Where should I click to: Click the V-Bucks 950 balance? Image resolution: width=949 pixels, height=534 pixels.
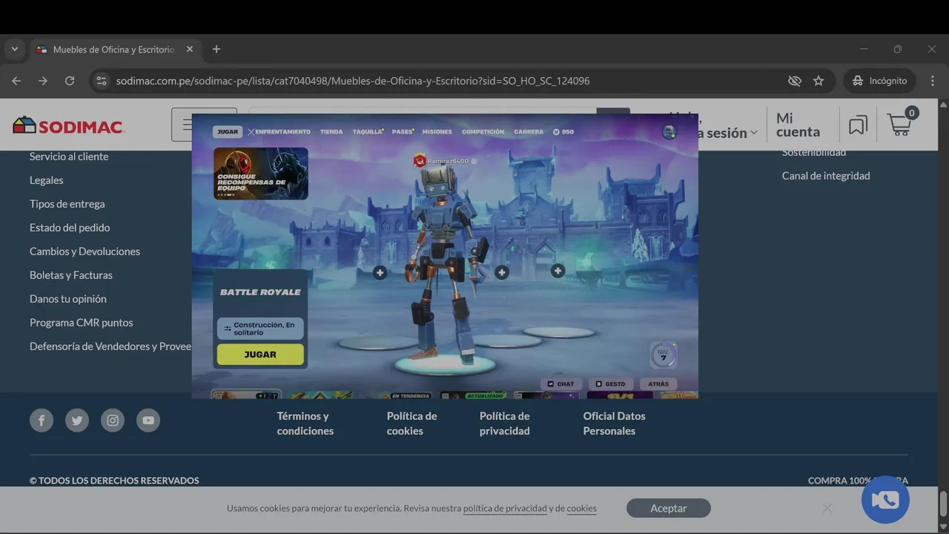click(563, 132)
